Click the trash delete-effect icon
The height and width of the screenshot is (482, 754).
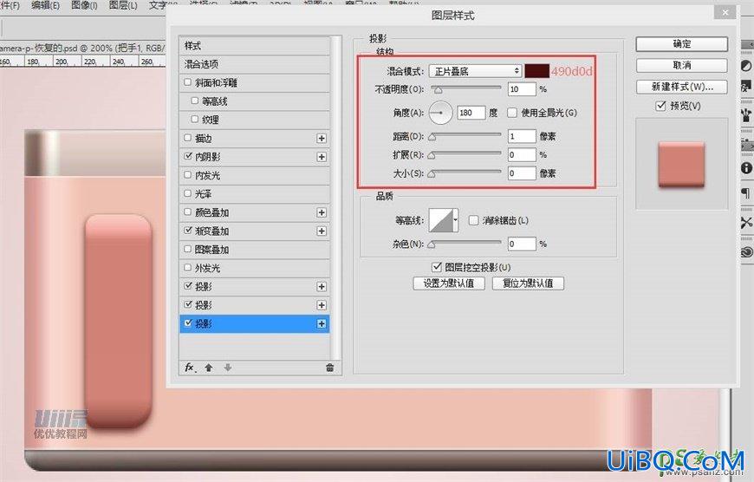pos(330,368)
